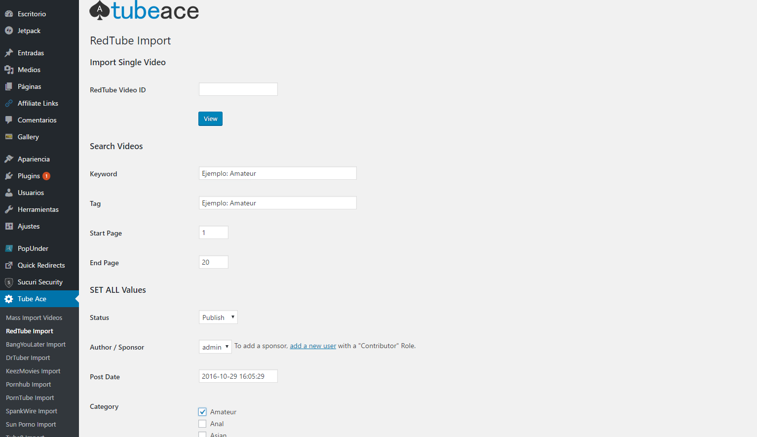Open the Quick Redirects menu label
The height and width of the screenshot is (437, 757).
pyautogui.click(x=41, y=265)
